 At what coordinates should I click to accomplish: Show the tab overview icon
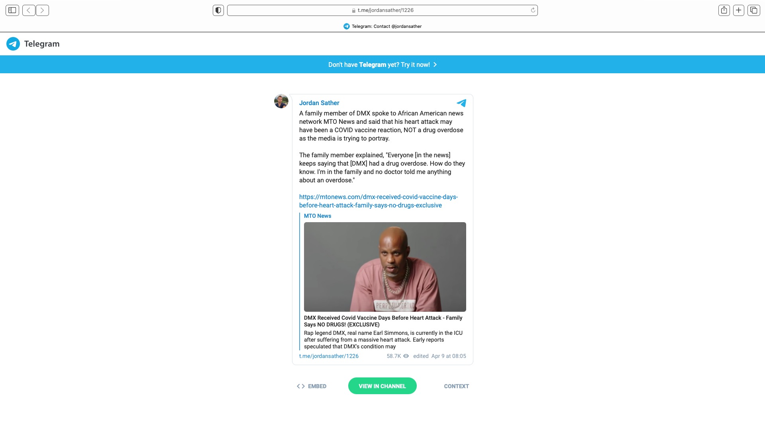click(x=753, y=10)
